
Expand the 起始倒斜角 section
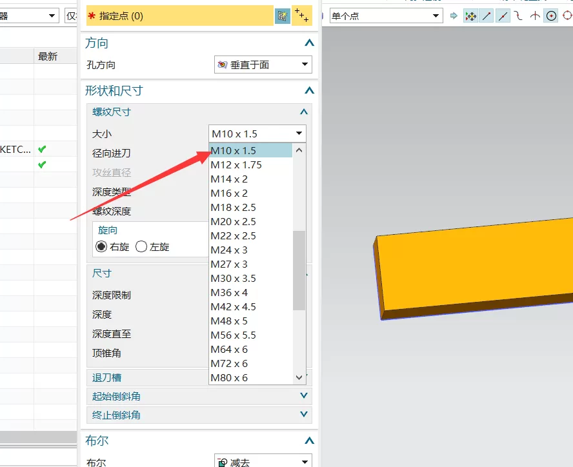[304, 396]
